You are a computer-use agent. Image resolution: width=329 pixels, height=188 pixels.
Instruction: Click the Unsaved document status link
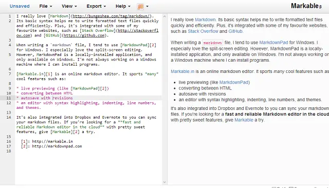20,6
